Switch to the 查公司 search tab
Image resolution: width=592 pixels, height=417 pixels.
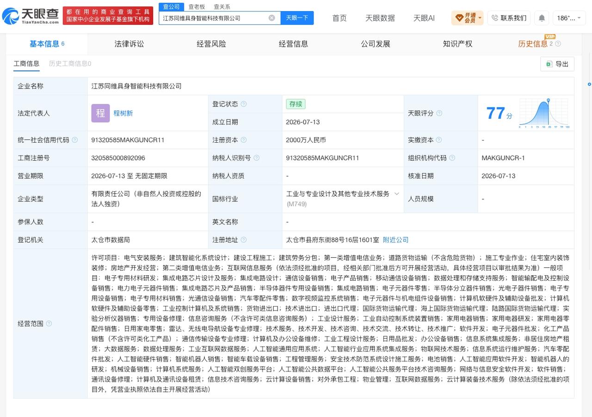coord(171,6)
